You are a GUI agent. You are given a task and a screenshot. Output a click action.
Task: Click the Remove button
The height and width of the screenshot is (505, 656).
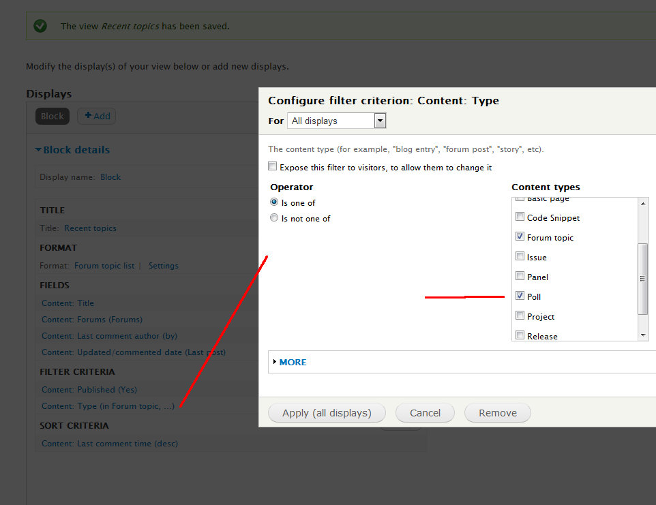(x=497, y=413)
